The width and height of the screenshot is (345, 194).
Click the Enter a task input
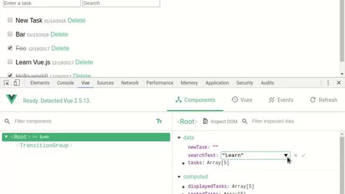(42, 3)
